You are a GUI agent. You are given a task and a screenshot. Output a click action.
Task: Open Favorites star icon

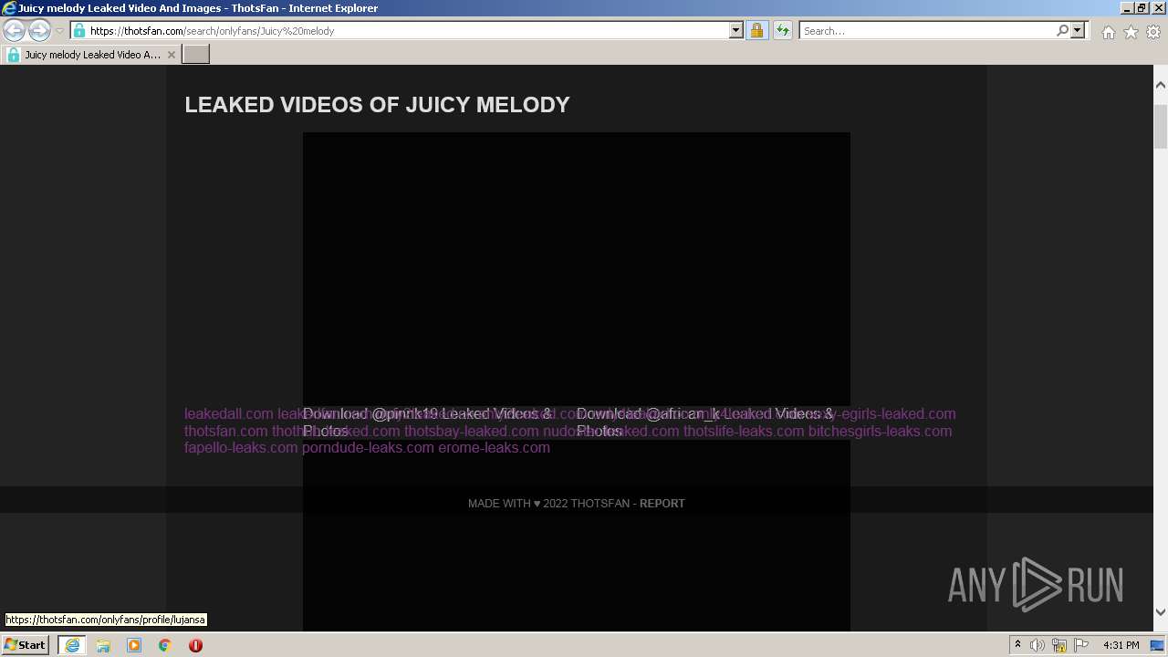(x=1131, y=32)
